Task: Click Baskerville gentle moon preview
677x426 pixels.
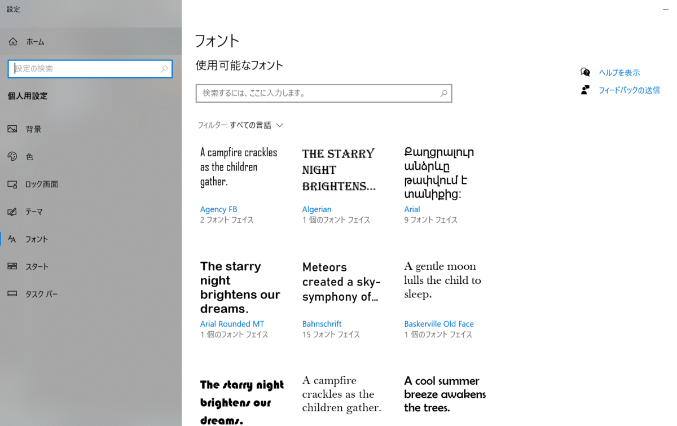Action: tap(442, 280)
